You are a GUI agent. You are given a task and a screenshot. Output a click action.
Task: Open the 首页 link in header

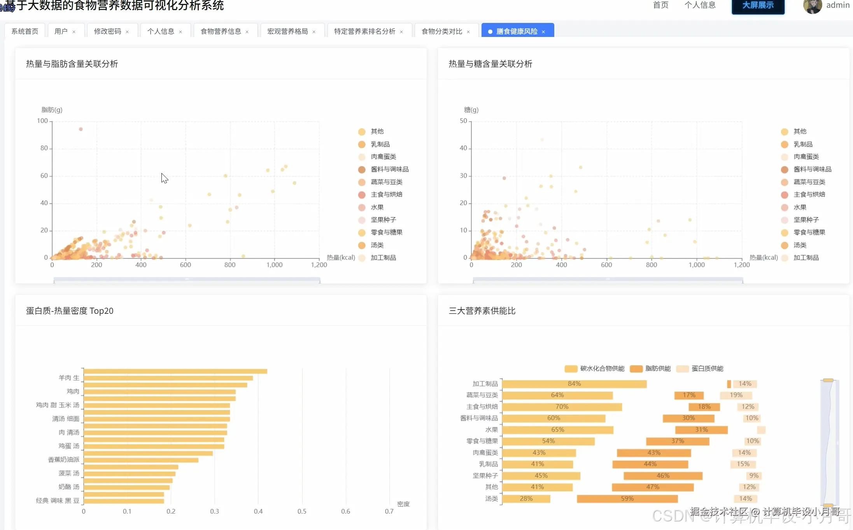[x=660, y=5]
